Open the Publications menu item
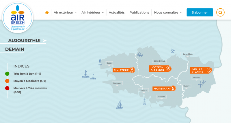231x123 pixels. click(x=139, y=12)
